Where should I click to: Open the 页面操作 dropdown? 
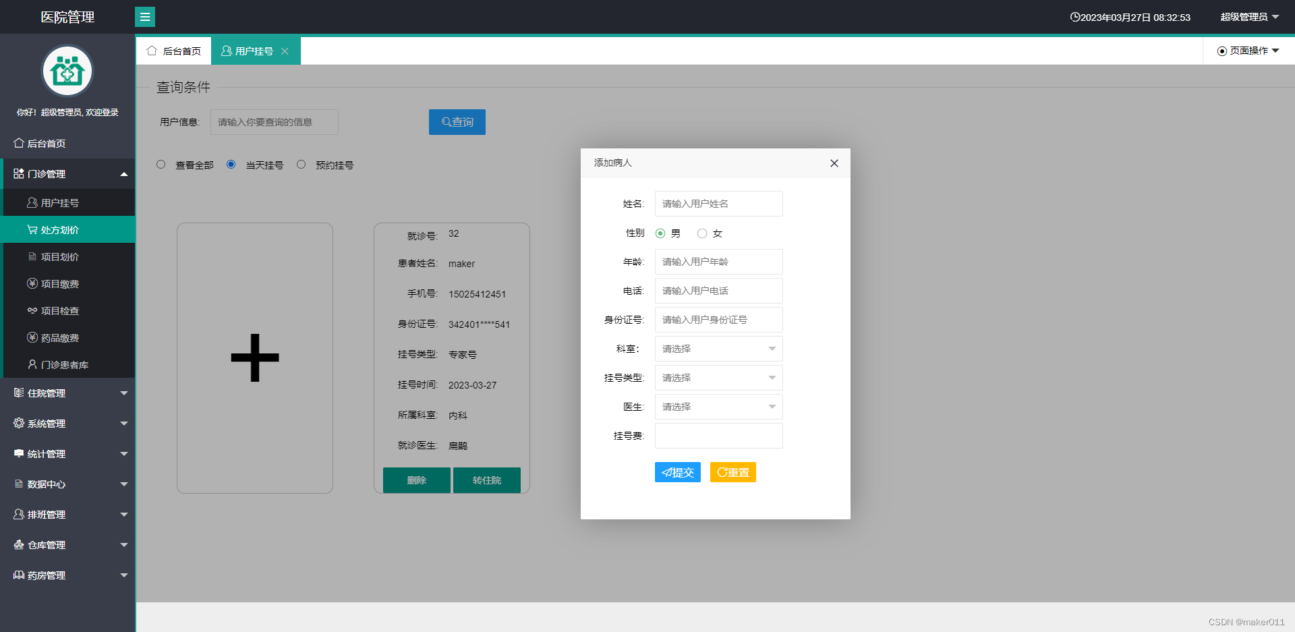point(1248,51)
